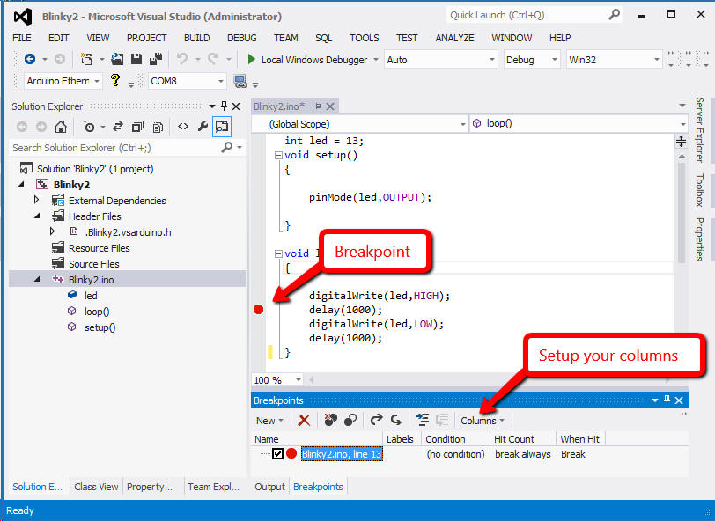Click the Import breakpoints arrow icon
Viewport: 715px width, 521px height.
pos(396,420)
